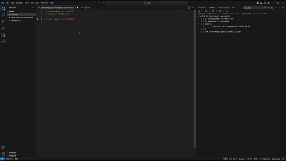This screenshot has height=161, width=286.
Task: Close the output panel
Action: point(283,8)
